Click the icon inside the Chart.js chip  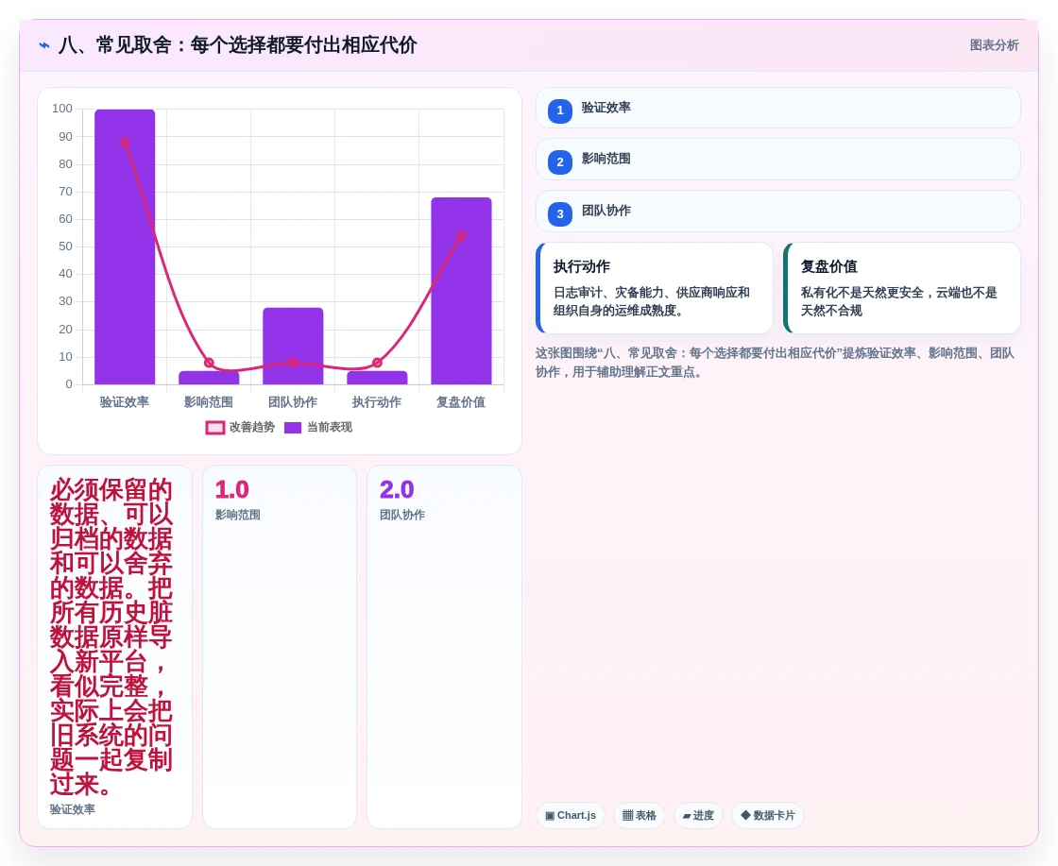[x=550, y=815]
